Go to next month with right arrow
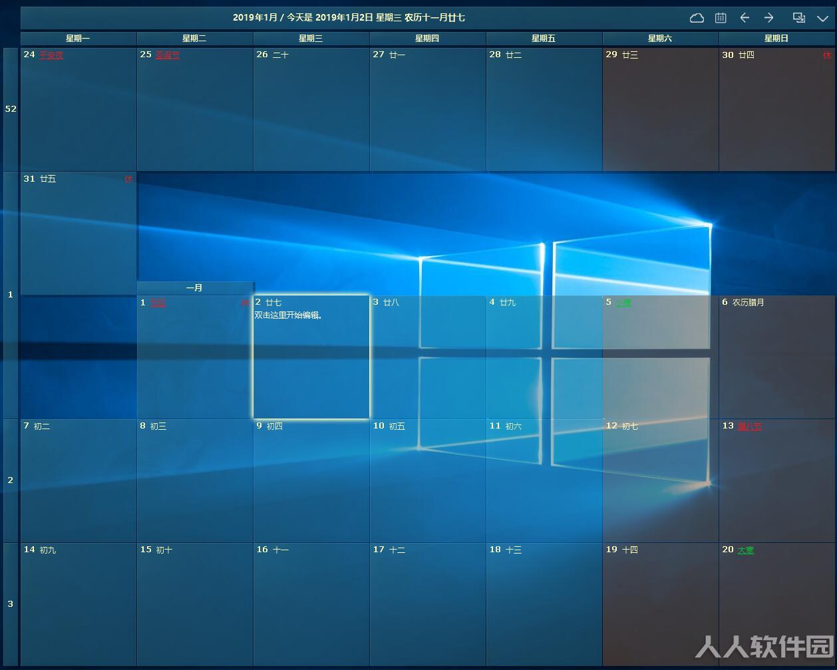Image resolution: width=837 pixels, height=670 pixels. [768, 18]
